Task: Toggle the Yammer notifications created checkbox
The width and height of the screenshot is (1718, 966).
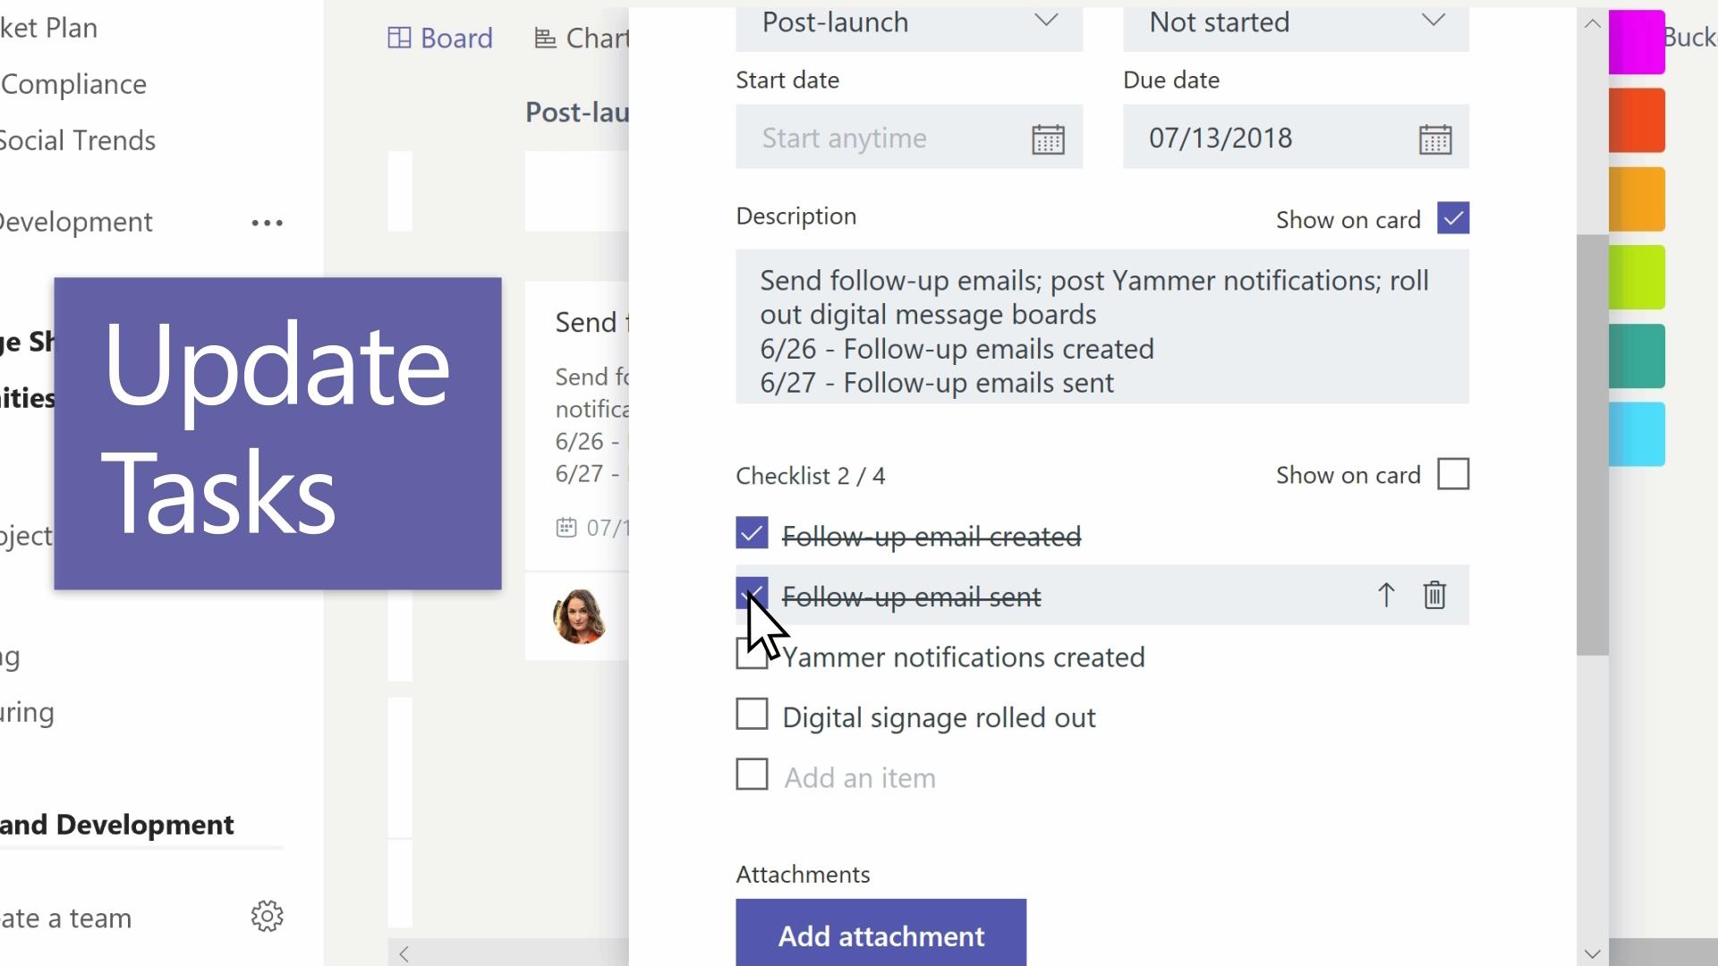Action: [752, 657]
